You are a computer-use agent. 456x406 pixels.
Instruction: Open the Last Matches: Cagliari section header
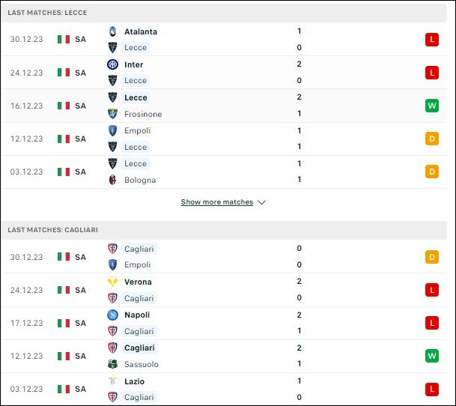224,230
